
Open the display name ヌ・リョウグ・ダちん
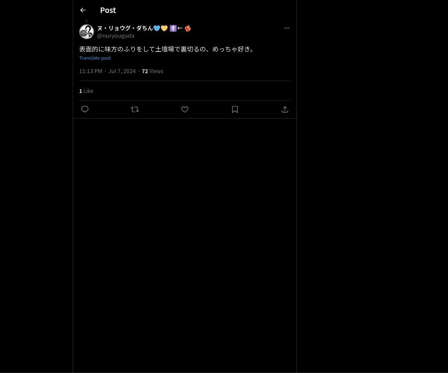click(125, 28)
